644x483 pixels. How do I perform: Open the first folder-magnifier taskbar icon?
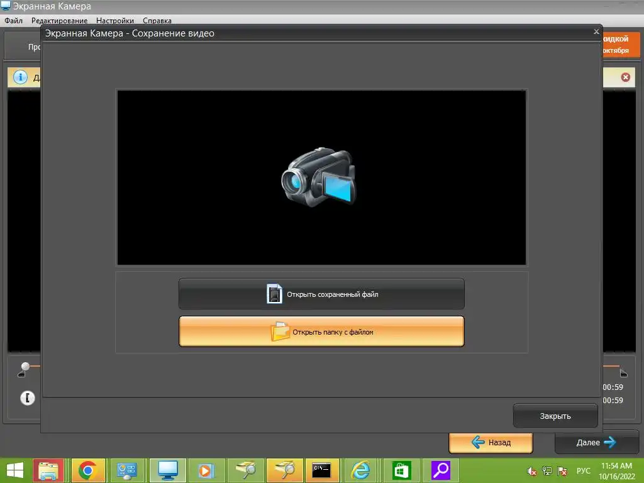[x=245, y=470]
